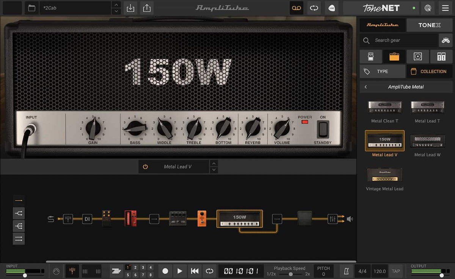Screen dimensions: 455x279
Task: Go back from AmpliTube Metal collection
Action: 366,87
